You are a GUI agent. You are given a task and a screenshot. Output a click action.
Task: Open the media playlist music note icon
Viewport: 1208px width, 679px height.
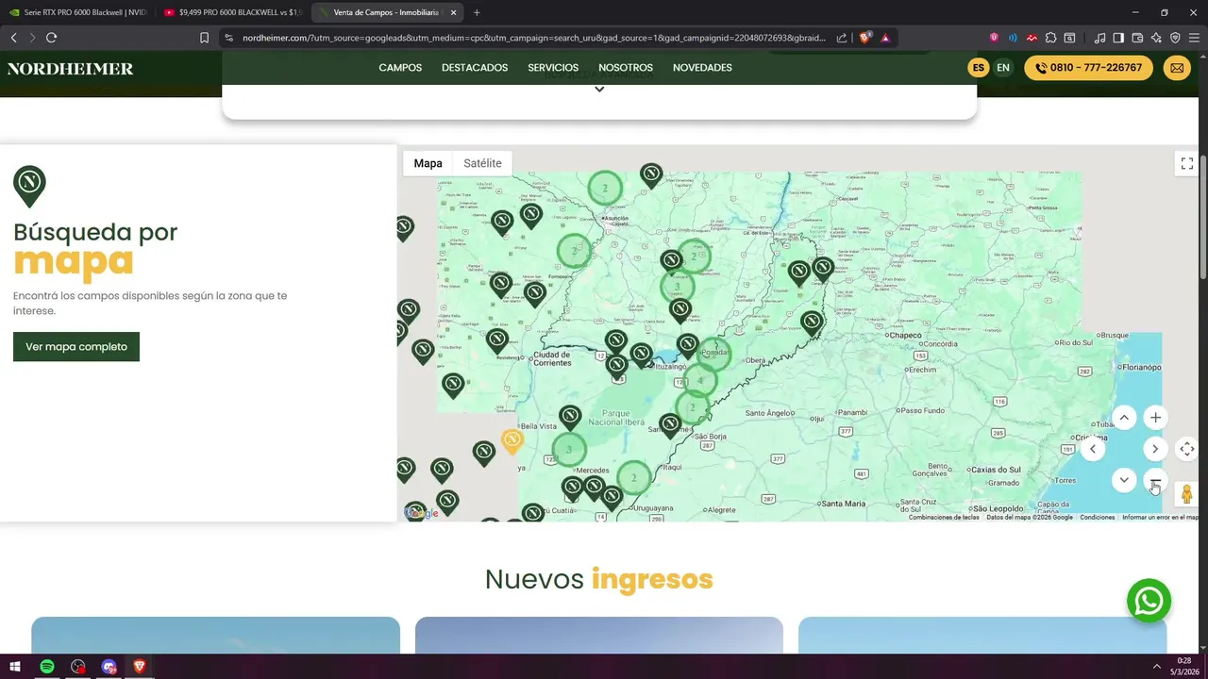[1099, 38]
